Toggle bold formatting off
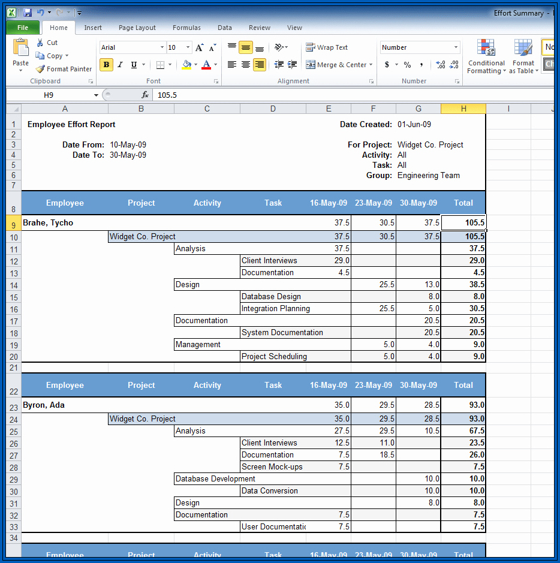Image resolution: width=560 pixels, height=563 pixels. pos(106,64)
